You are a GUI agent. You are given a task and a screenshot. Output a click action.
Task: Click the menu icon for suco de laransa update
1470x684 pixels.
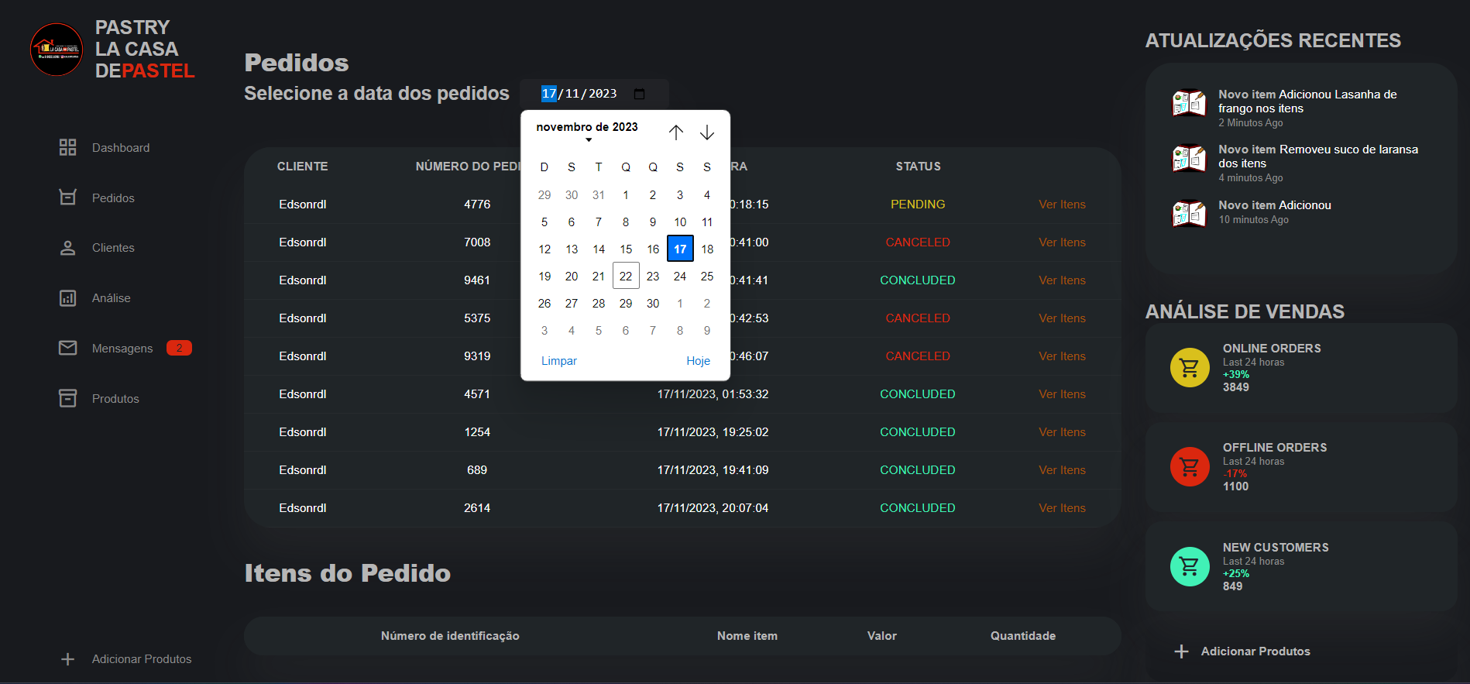pyautogui.click(x=1189, y=159)
